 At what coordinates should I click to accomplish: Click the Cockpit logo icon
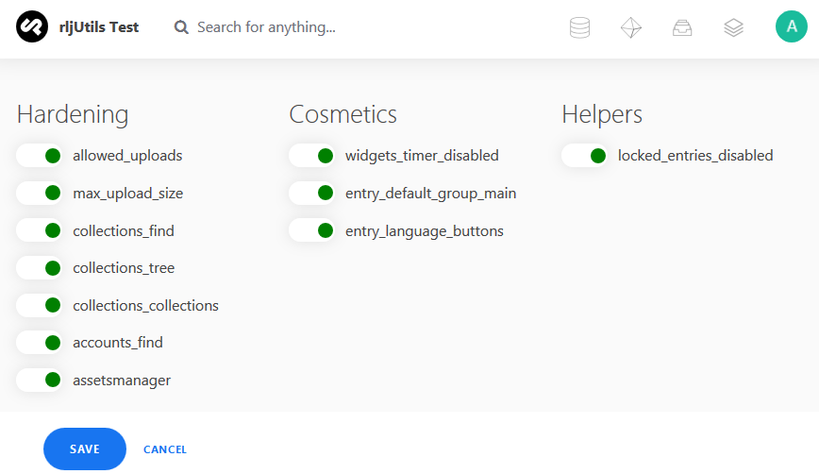pyautogui.click(x=31, y=27)
